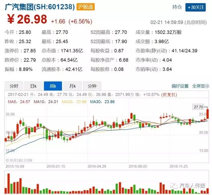
Task: Open 偏好设置 preferences link
Action: pos(180,86)
